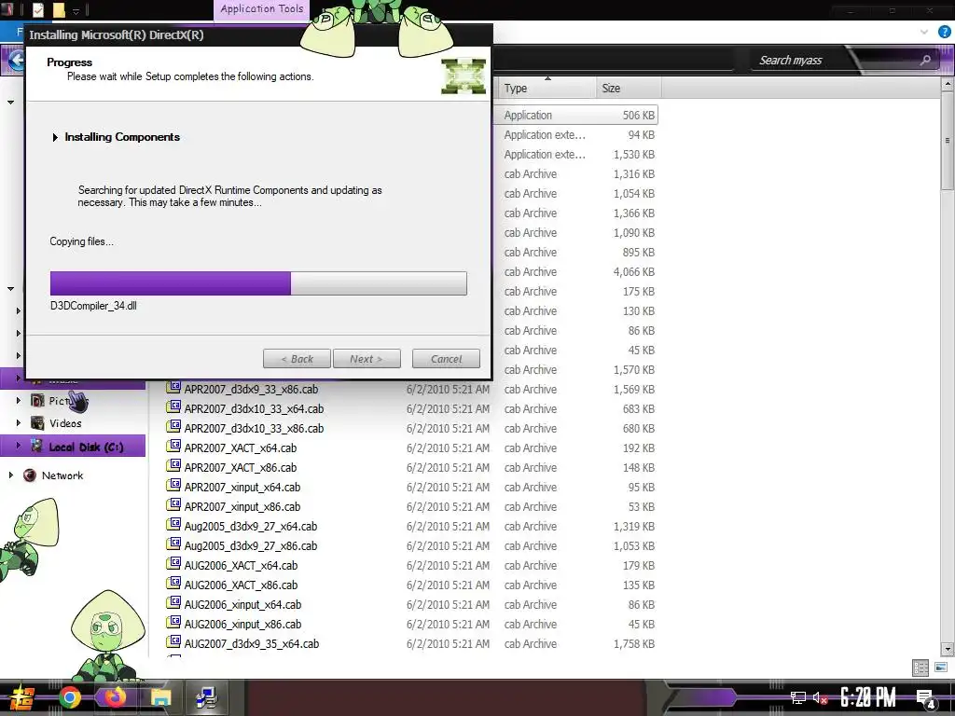
Task: Switch to Details view using the status bar icon
Action: coord(920,668)
